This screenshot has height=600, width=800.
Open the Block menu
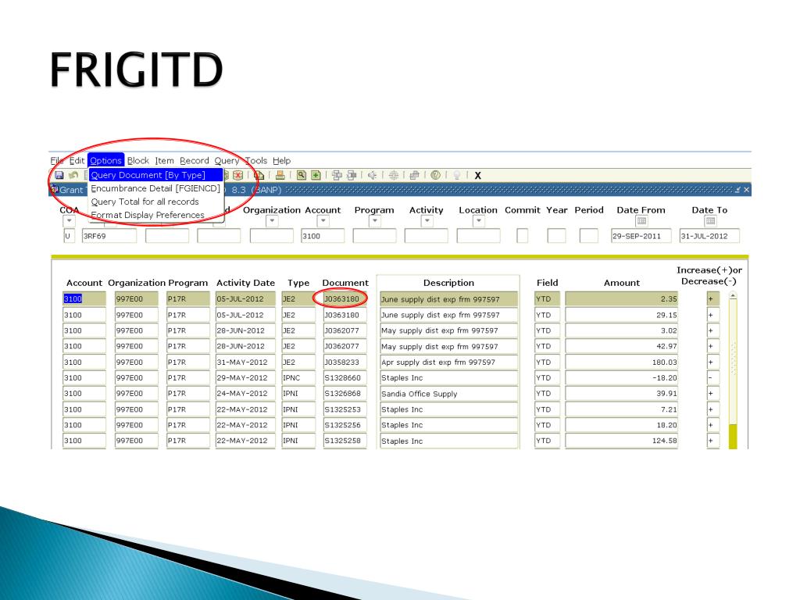coord(137,160)
